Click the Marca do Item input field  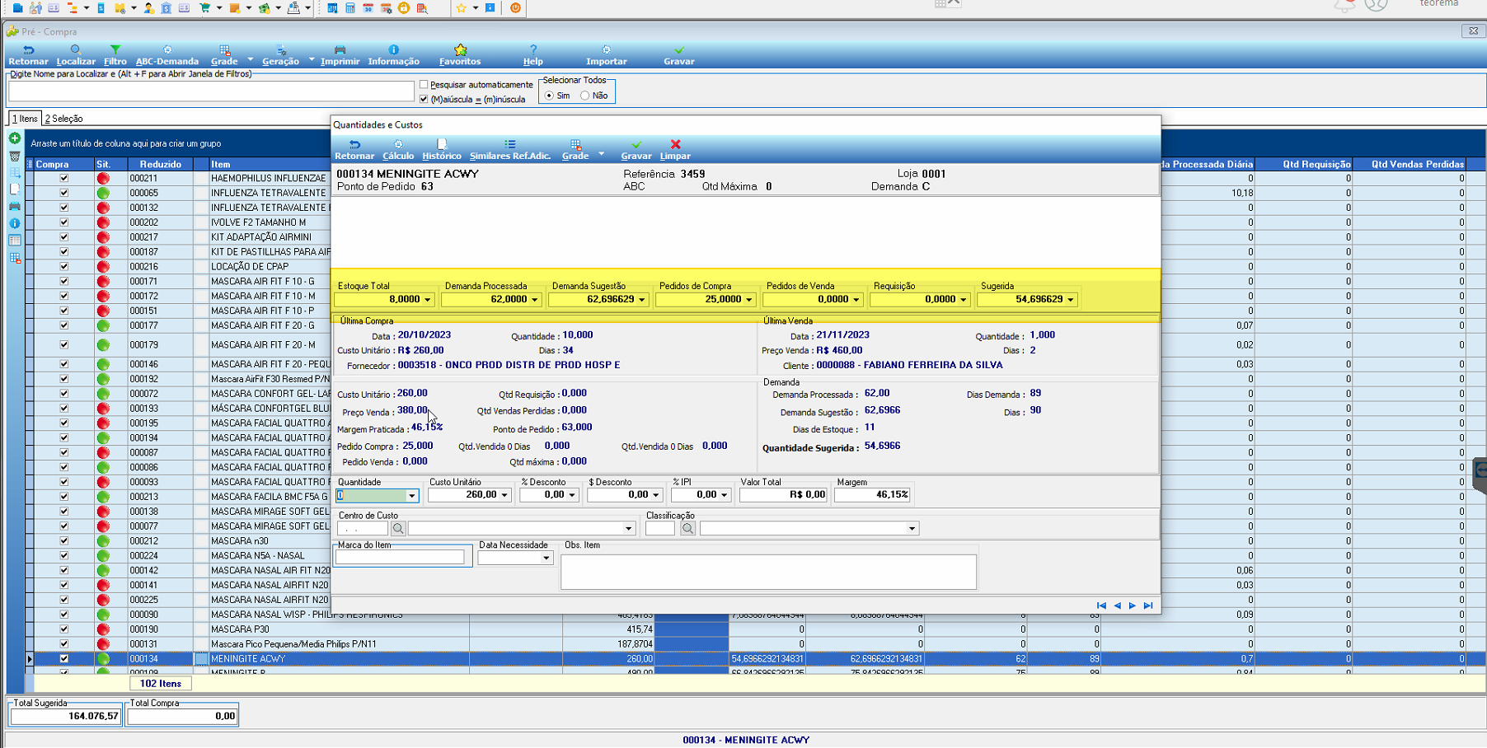(x=400, y=558)
